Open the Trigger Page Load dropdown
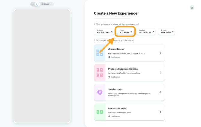Image resolution: width=201 pixels, height=127 pixels. pos(166,31)
